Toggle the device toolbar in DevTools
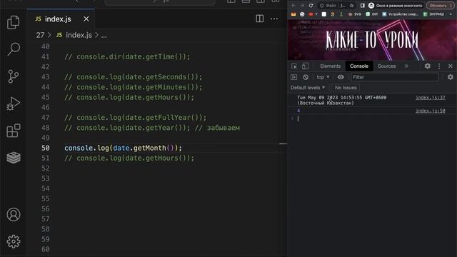Viewport: 457px width, 257px height. (x=305, y=66)
